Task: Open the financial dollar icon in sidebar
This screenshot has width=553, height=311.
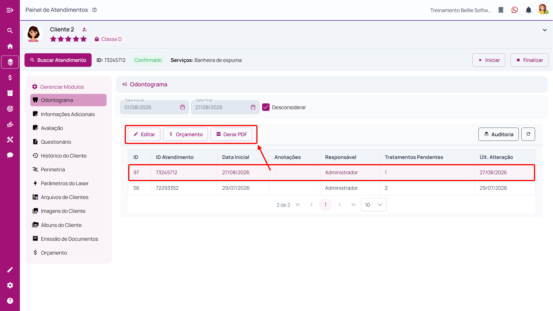Action: click(10, 78)
